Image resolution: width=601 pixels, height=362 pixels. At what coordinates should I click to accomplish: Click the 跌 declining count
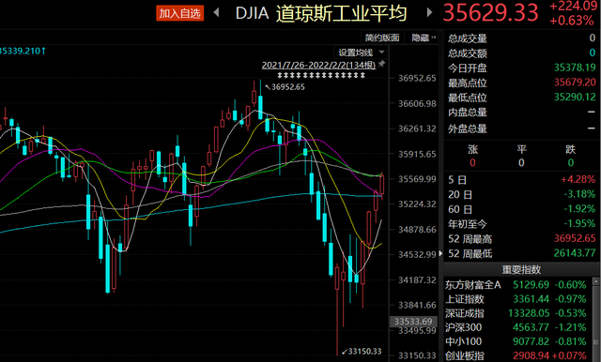tap(571, 162)
